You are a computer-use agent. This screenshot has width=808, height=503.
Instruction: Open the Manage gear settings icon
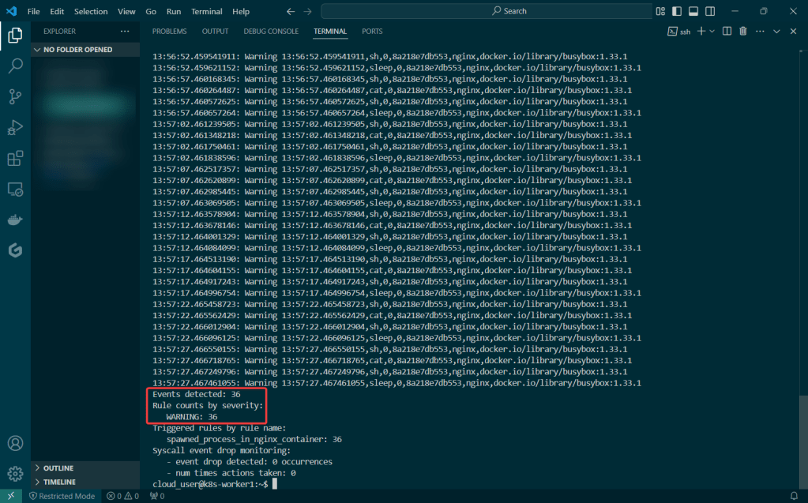(15, 474)
